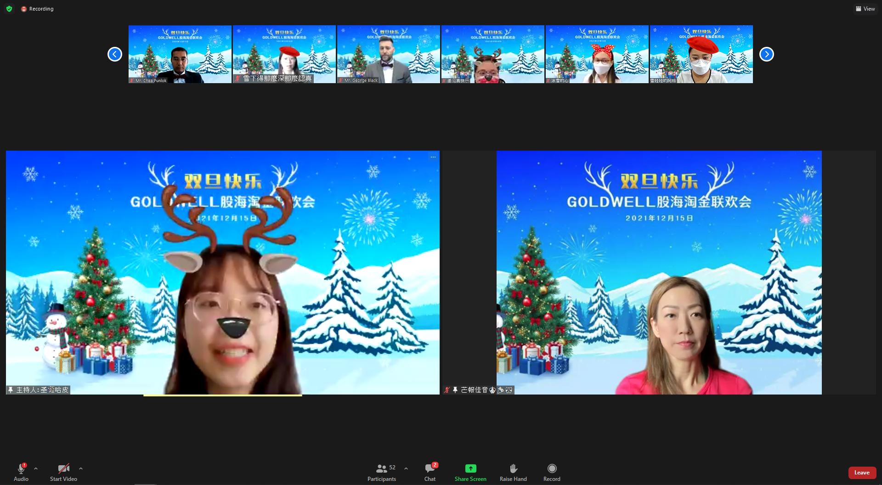Click the pinned video of woman in pink
Image resolution: width=882 pixels, height=485 pixels.
[659, 272]
